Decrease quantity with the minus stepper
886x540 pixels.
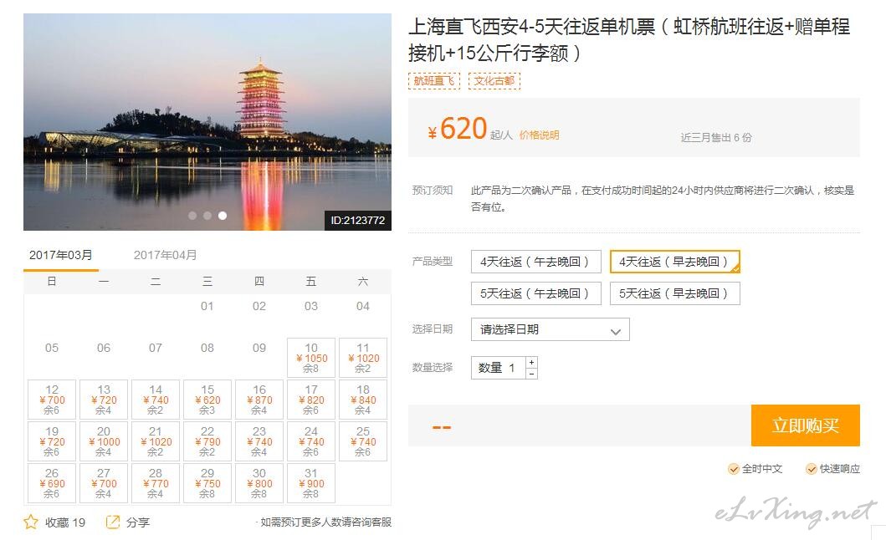tap(532, 374)
